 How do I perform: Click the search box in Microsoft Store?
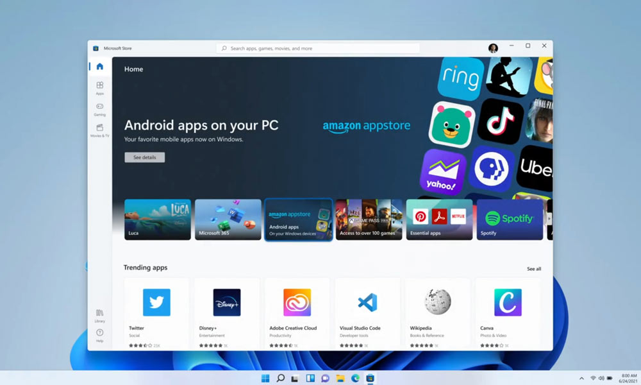(x=318, y=48)
